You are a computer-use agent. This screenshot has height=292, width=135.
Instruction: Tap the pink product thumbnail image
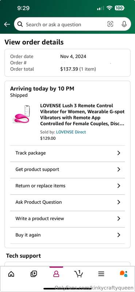tap(22, 114)
